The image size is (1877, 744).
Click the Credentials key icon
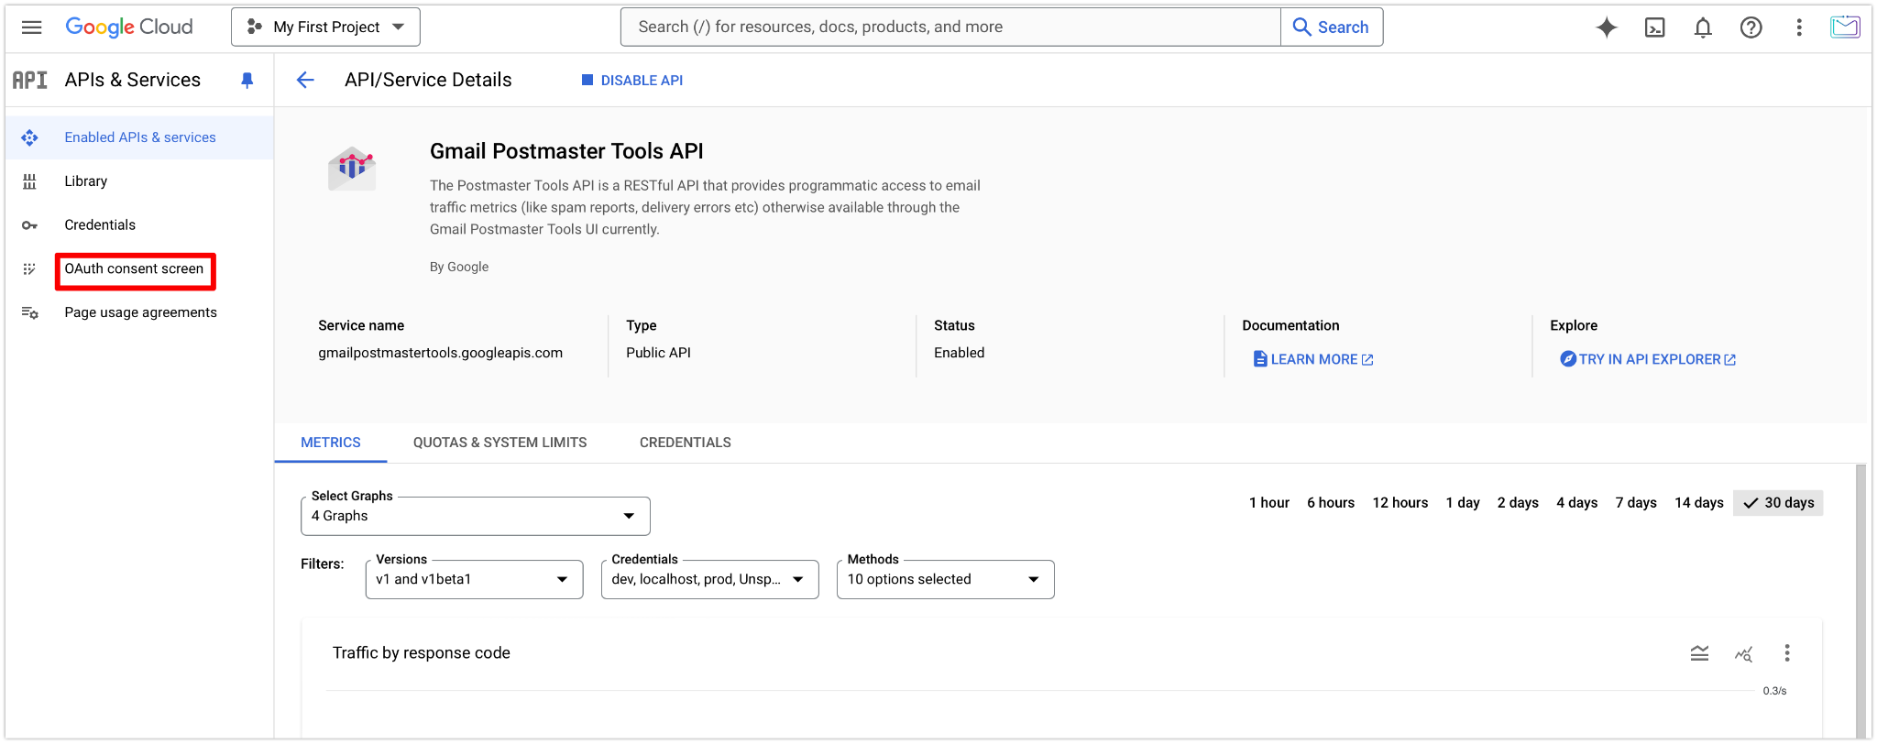(29, 225)
